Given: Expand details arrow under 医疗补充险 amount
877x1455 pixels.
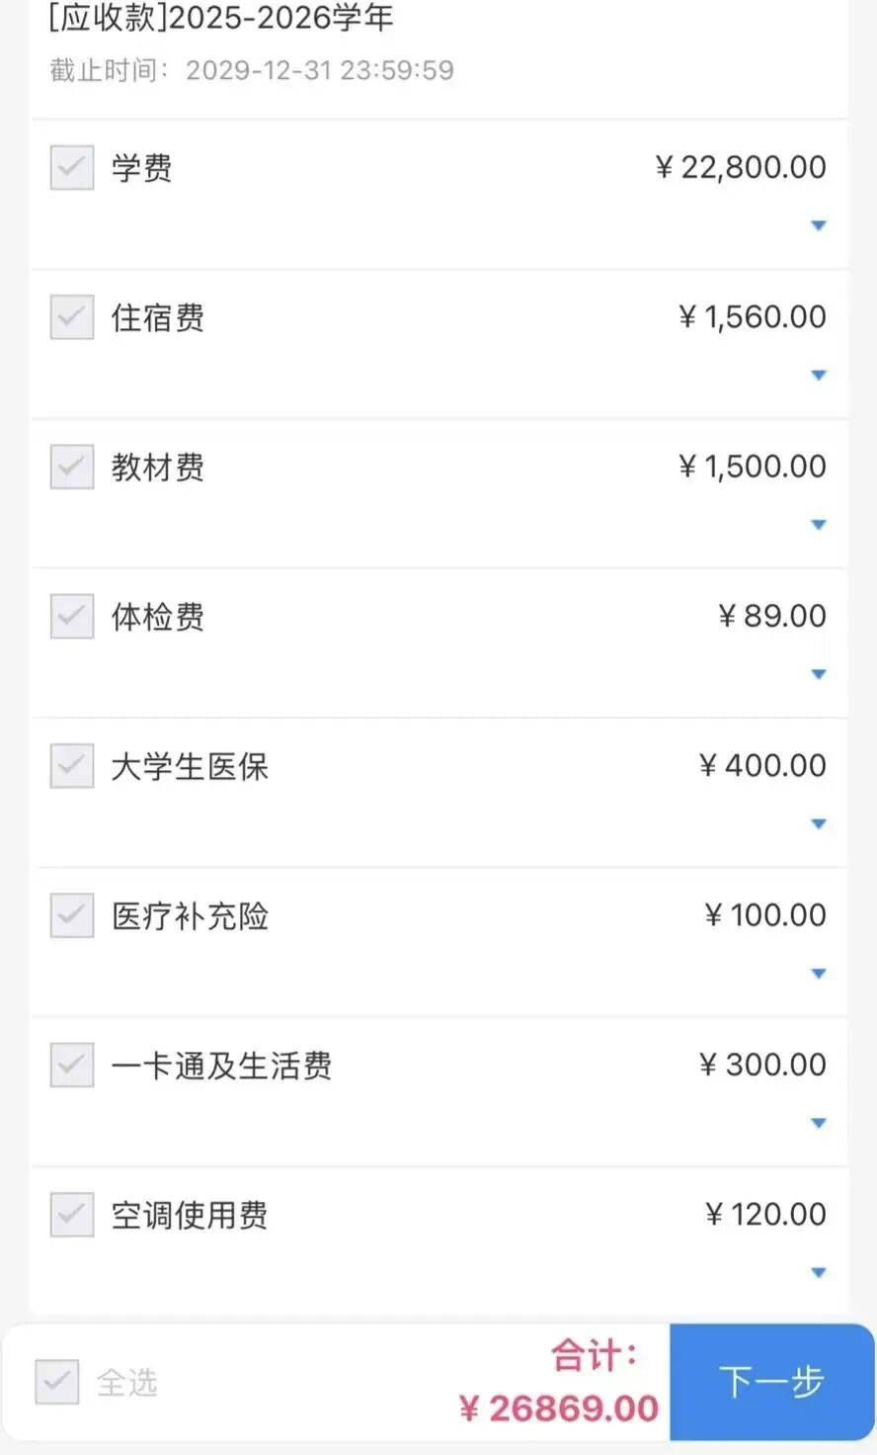Looking at the screenshot, I should tap(818, 974).
